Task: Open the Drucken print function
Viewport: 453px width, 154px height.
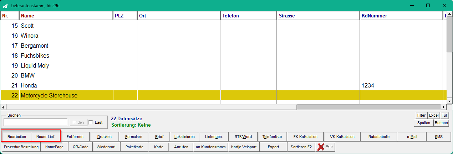Action: coord(105,137)
